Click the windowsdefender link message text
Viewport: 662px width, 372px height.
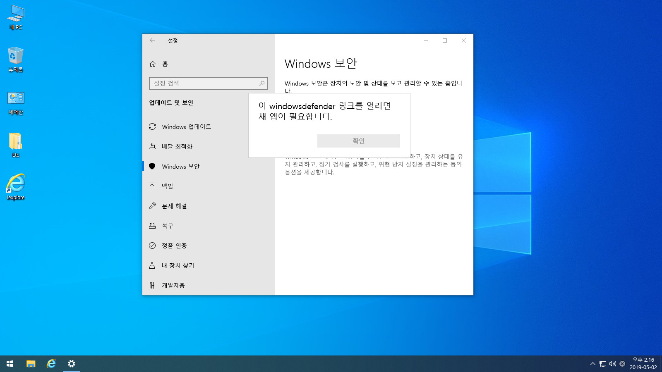pos(325,111)
